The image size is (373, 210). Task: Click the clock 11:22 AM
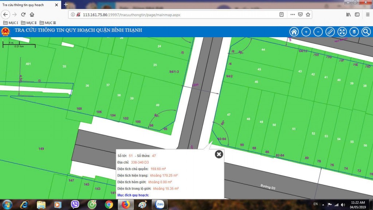click(x=358, y=203)
